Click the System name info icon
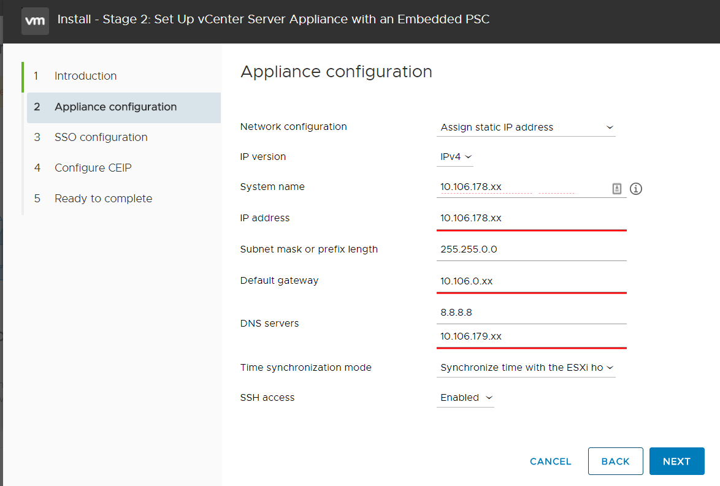 pos(635,189)
